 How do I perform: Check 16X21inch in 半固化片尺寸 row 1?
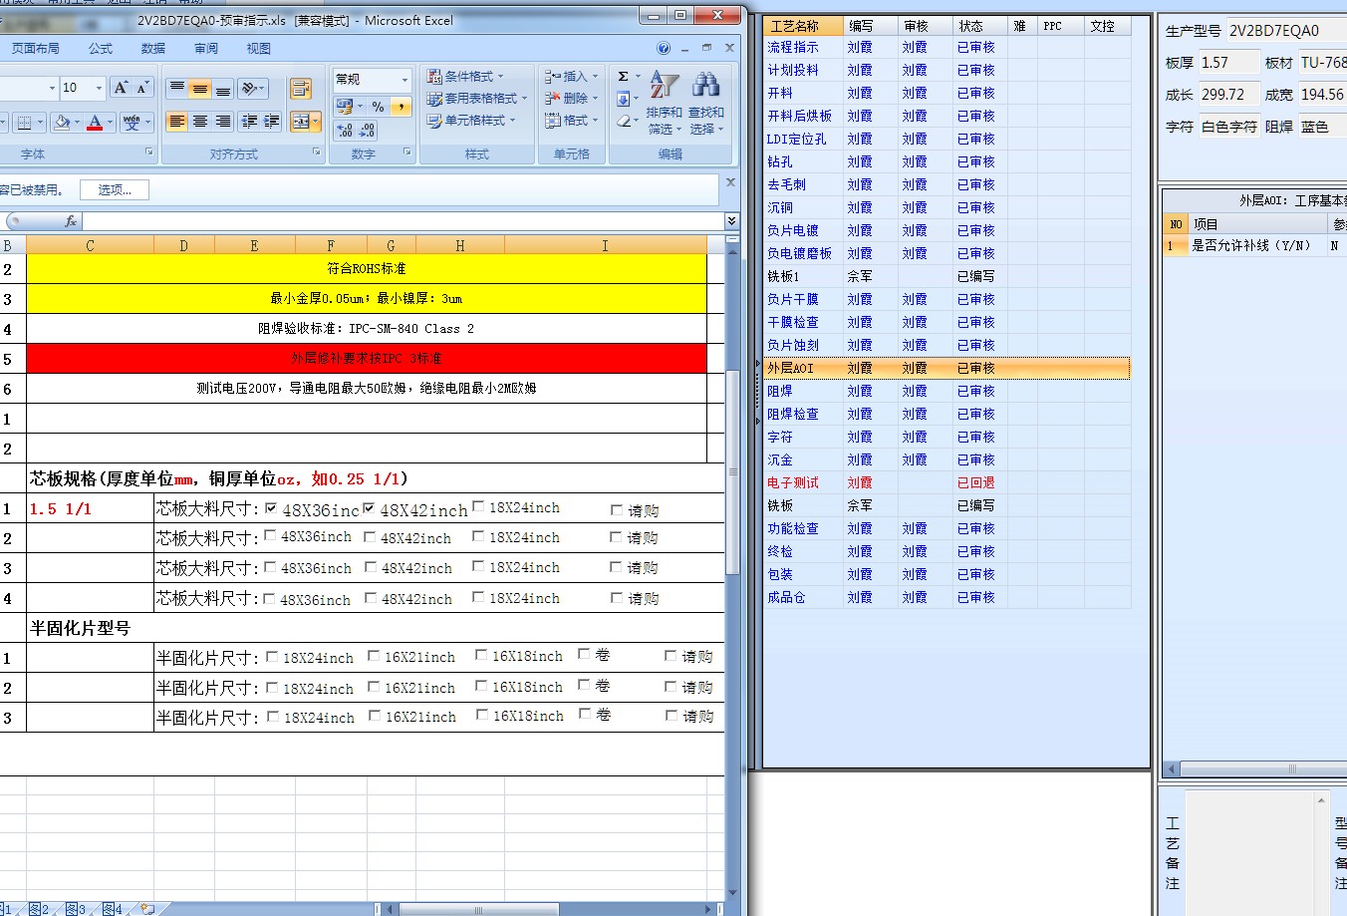tap(374, 656)
